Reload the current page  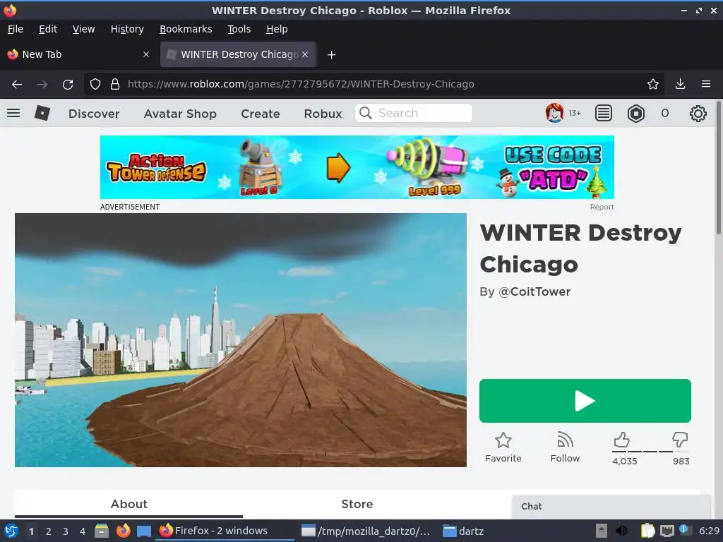pyautogui.click(x=68, y=85)
